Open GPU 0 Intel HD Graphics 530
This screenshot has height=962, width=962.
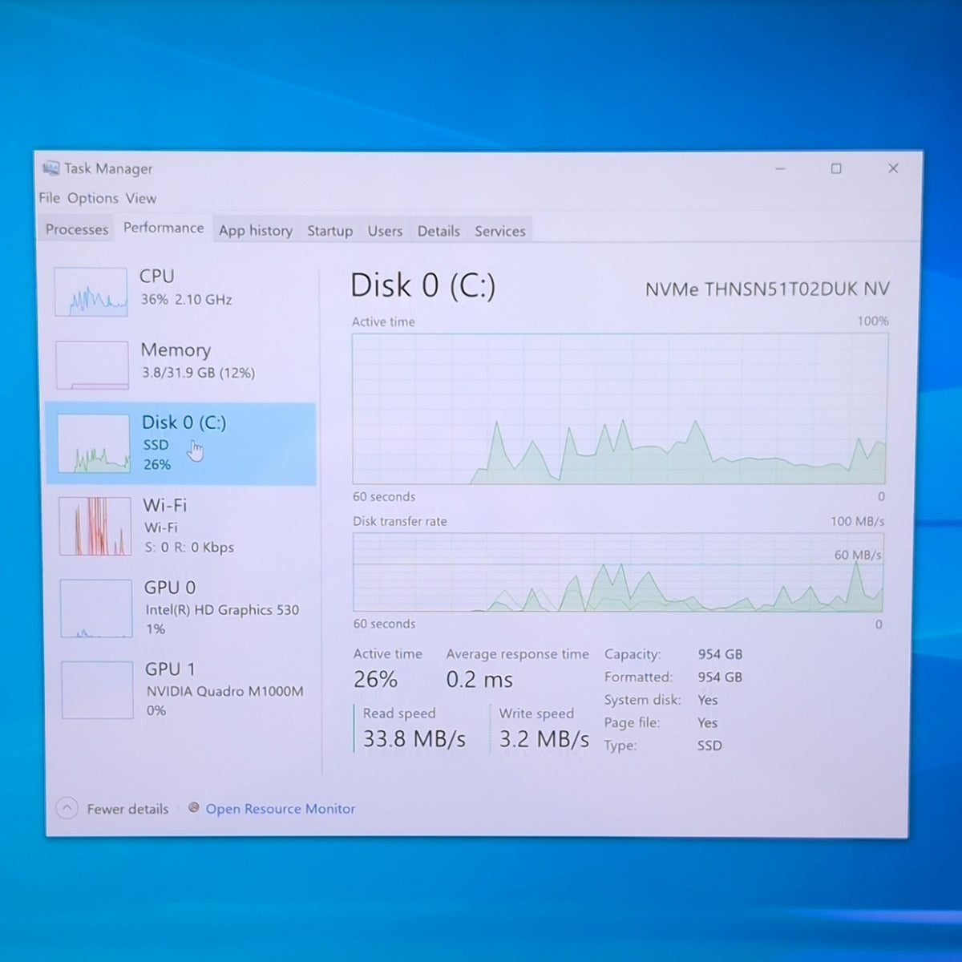coord(182,608)
